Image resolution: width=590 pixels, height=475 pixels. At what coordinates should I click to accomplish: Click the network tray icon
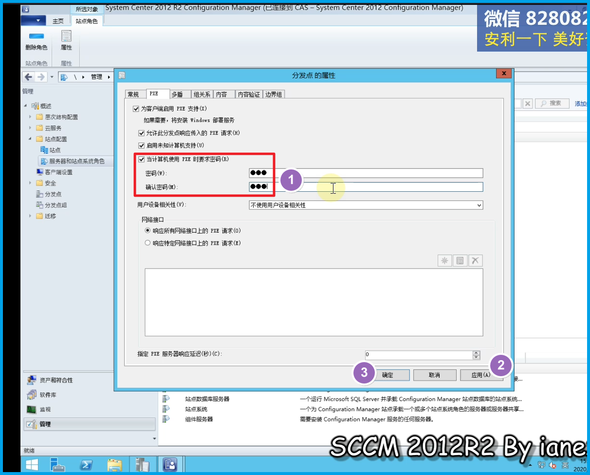pyautogui.click(x=542, y=465)
